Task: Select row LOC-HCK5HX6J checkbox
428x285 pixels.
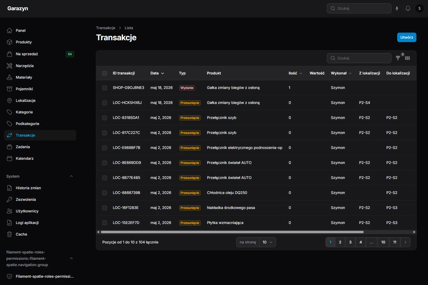Action: pos(105,103)
